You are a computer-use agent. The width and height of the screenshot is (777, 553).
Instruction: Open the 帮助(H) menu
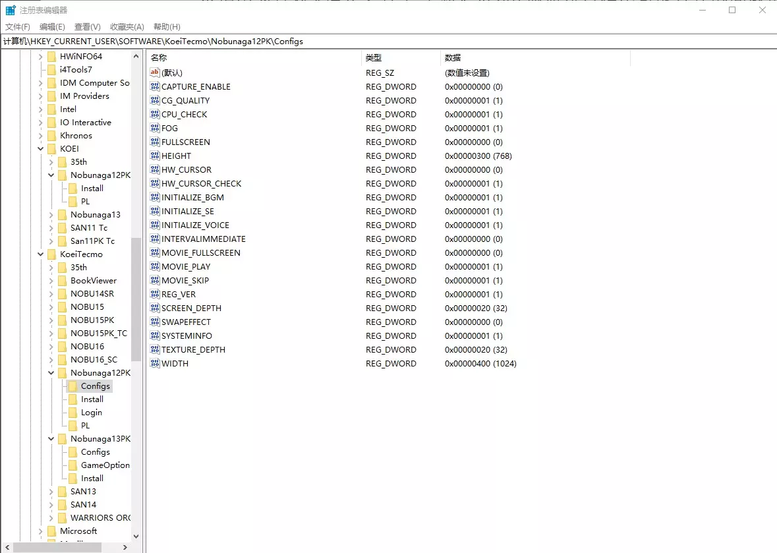(x=167, y=27)
